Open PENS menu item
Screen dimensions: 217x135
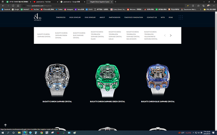171,17
